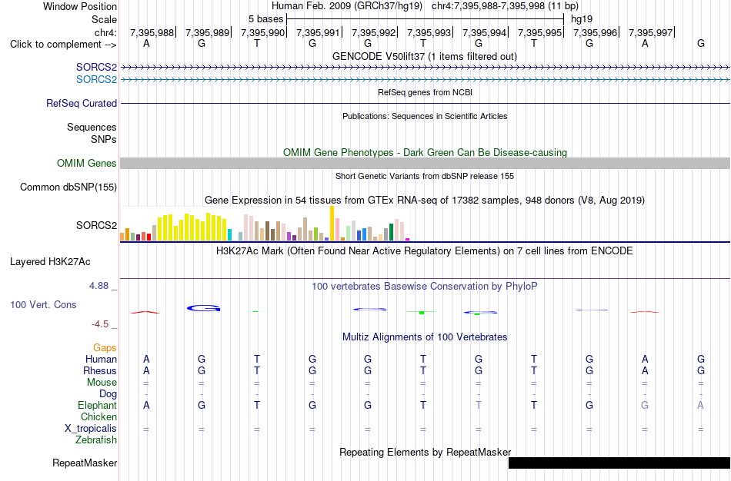
Task: Click the "chr4:" ruler label
Action: tap(105, 32)
